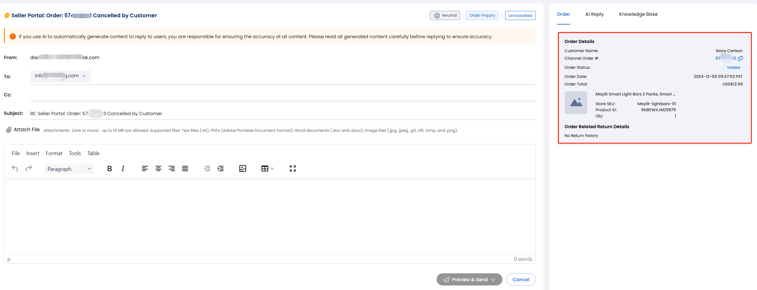Cancel the reply
The image size is (757, 290).
pos(521,279)
